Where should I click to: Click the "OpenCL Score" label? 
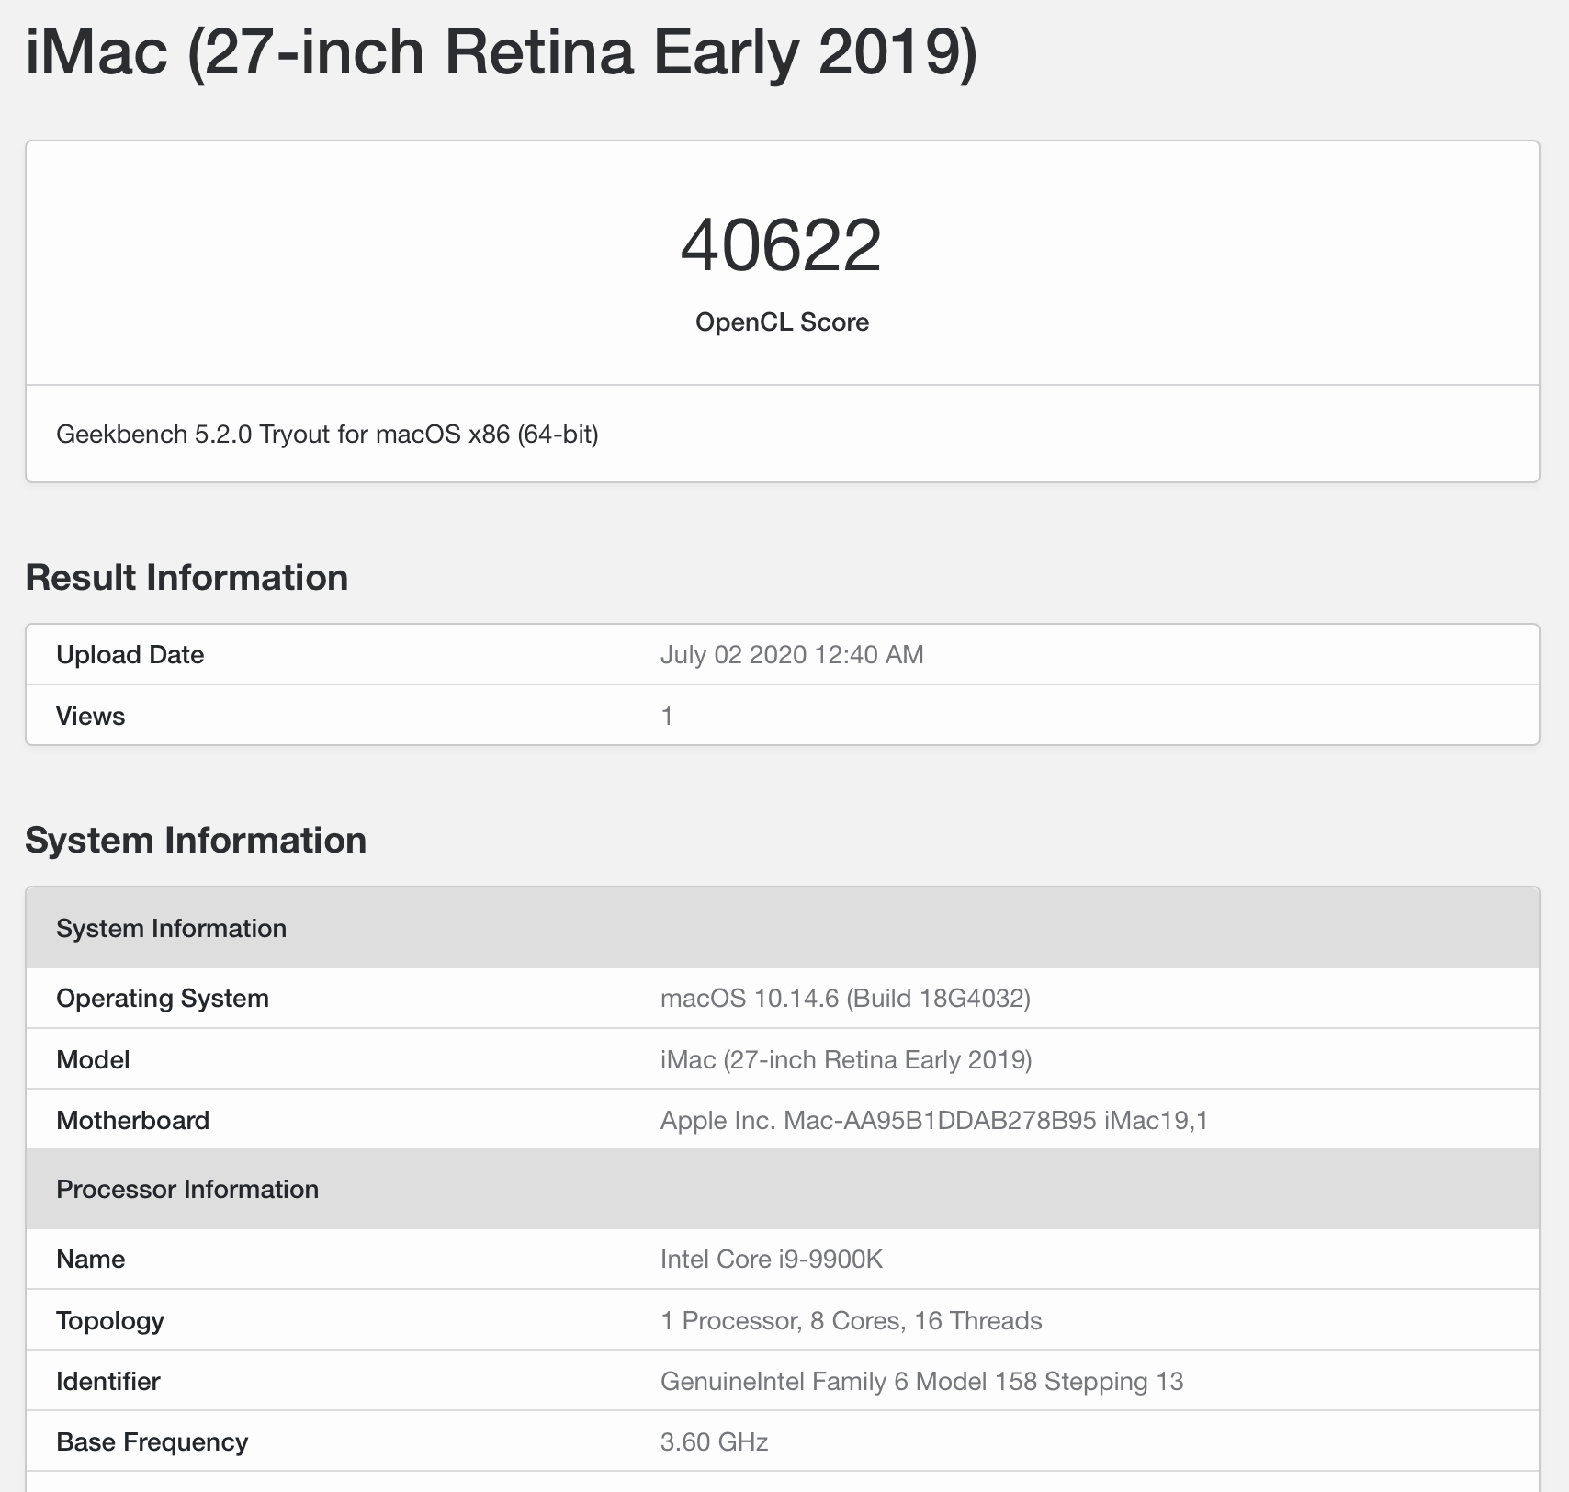782,322
